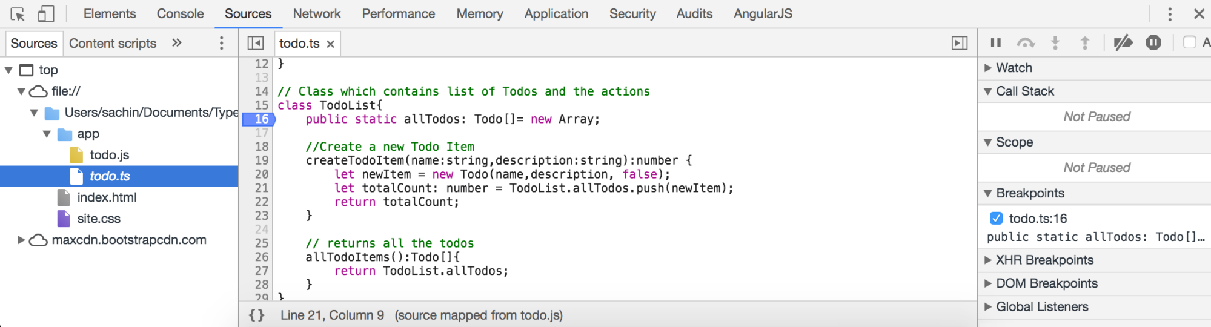Viewport: 1211px width, 327px height.
Task: Hide the debugger sidebar icon
Action: [x=960, y=43]
